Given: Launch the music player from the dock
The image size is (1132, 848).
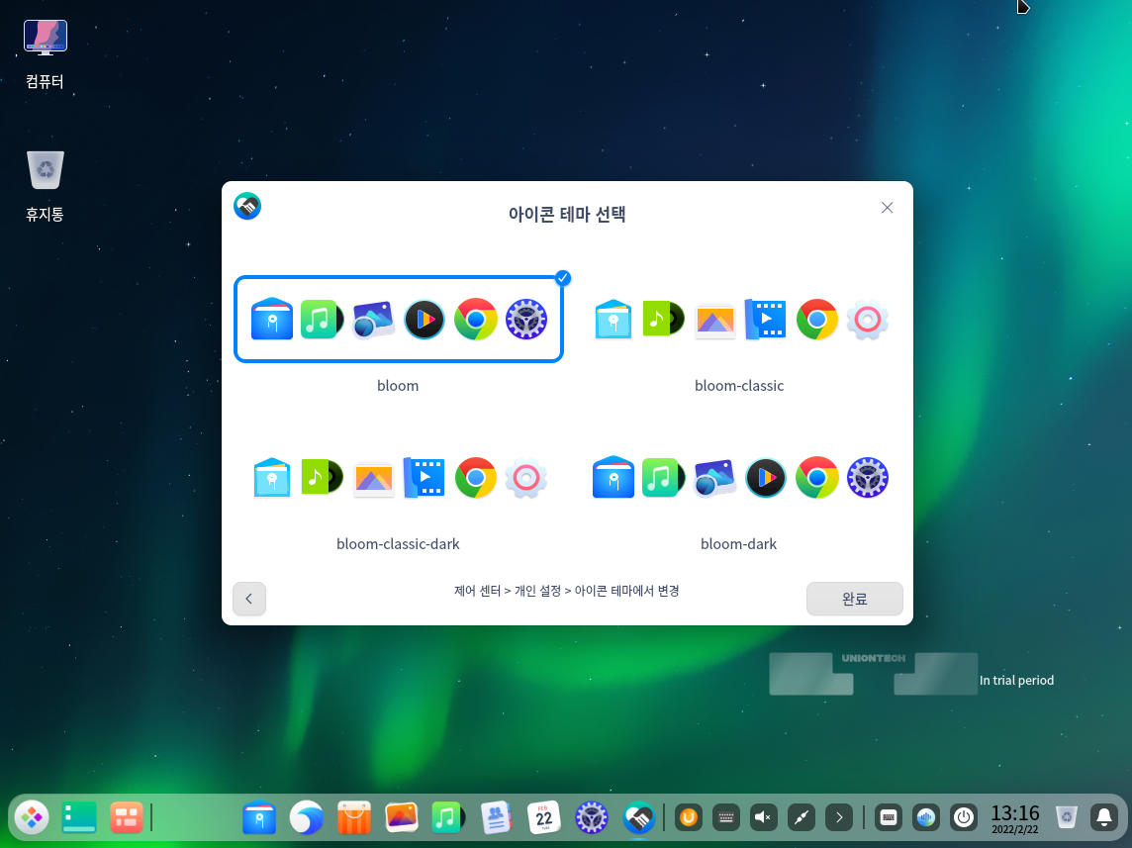Looking at the screenshot, I should 448,817.
